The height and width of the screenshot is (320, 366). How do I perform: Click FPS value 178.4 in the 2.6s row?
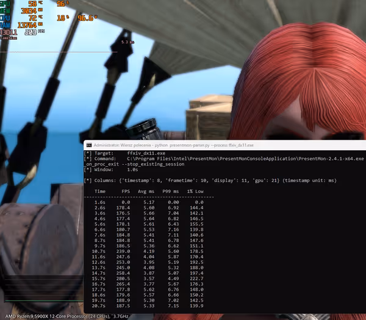123,208
